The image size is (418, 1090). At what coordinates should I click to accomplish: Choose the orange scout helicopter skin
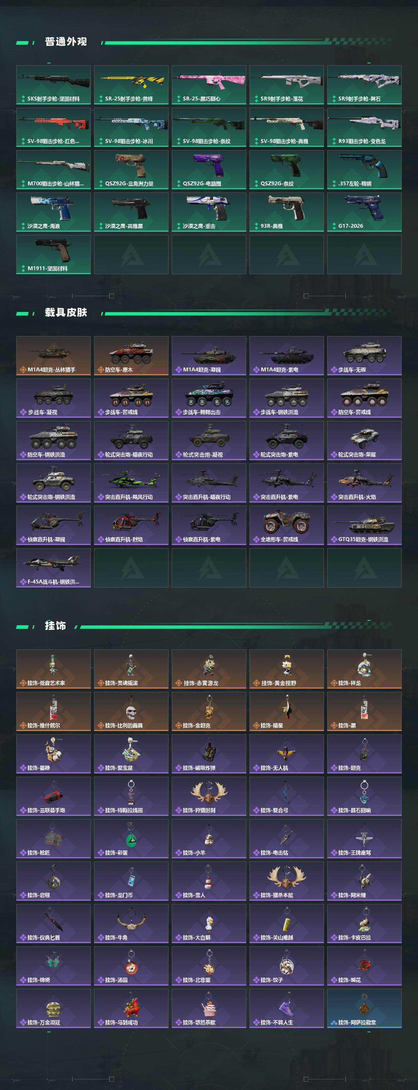pos(131,525)
